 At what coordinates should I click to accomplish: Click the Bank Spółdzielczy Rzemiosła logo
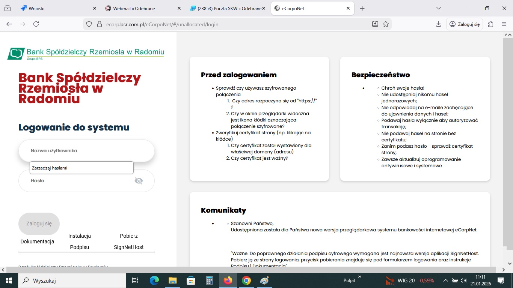pos(86,54)
